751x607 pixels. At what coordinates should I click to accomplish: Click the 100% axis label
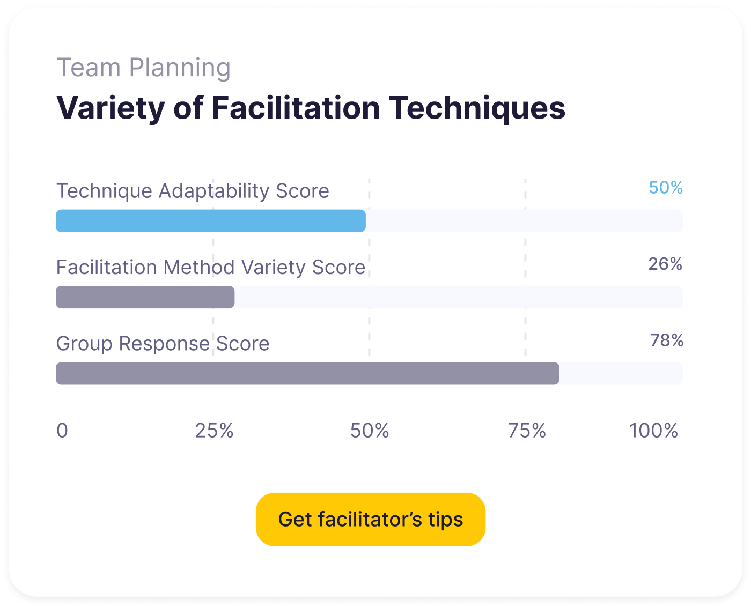tap(653, 431)
